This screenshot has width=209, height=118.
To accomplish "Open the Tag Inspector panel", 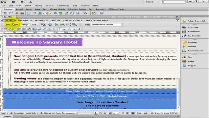I will coord(192,36).
